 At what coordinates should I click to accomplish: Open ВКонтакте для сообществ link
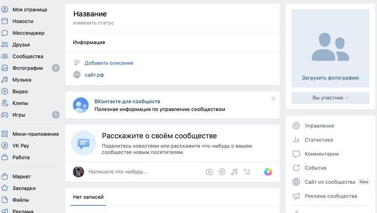tap(127, 101)
